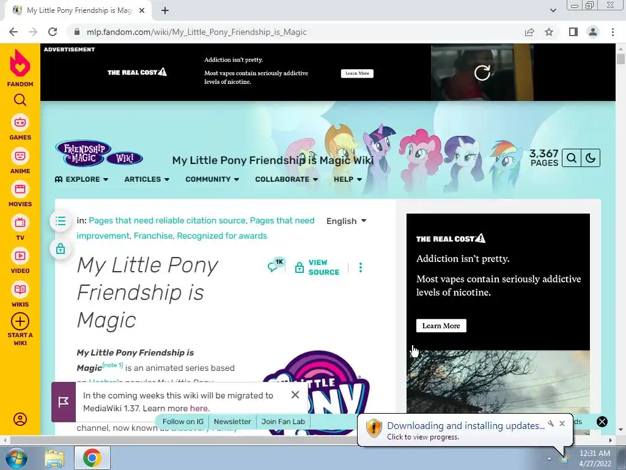Click the Friendship is Magic Wiki logo
Screen dimensions: 626x470
click(99, 154)
